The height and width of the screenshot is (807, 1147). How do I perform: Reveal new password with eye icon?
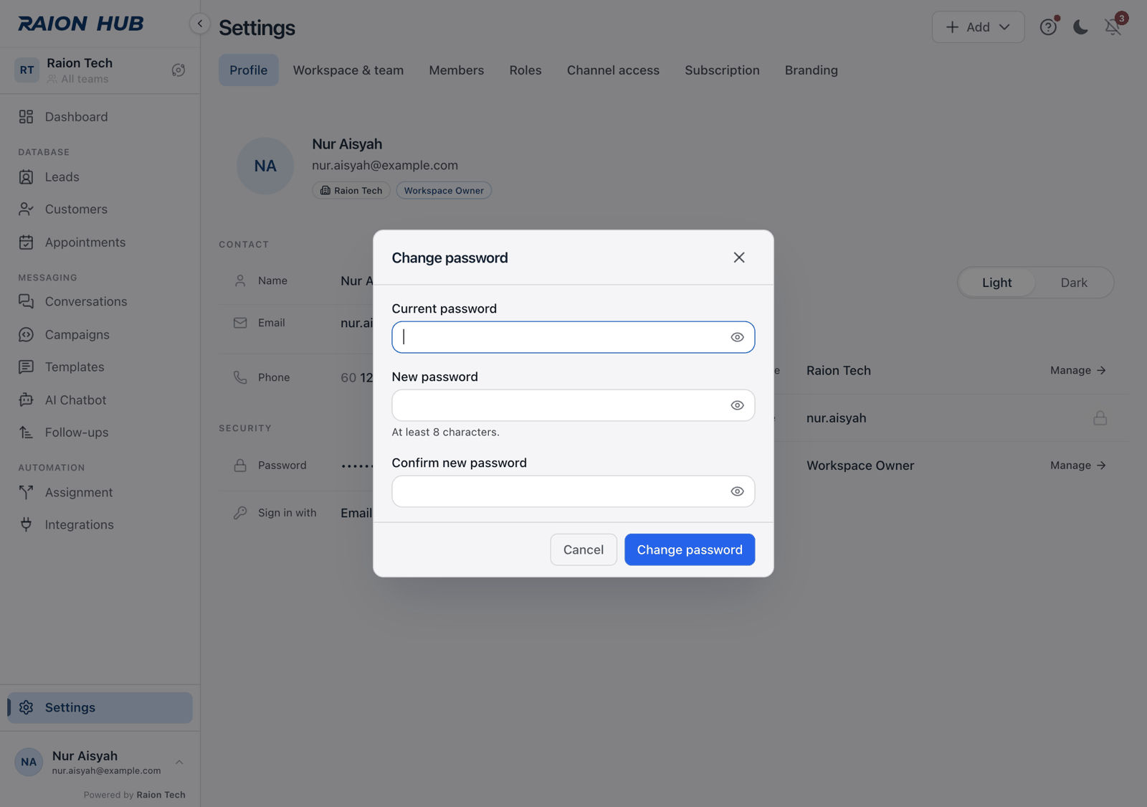tap(737, 405)
